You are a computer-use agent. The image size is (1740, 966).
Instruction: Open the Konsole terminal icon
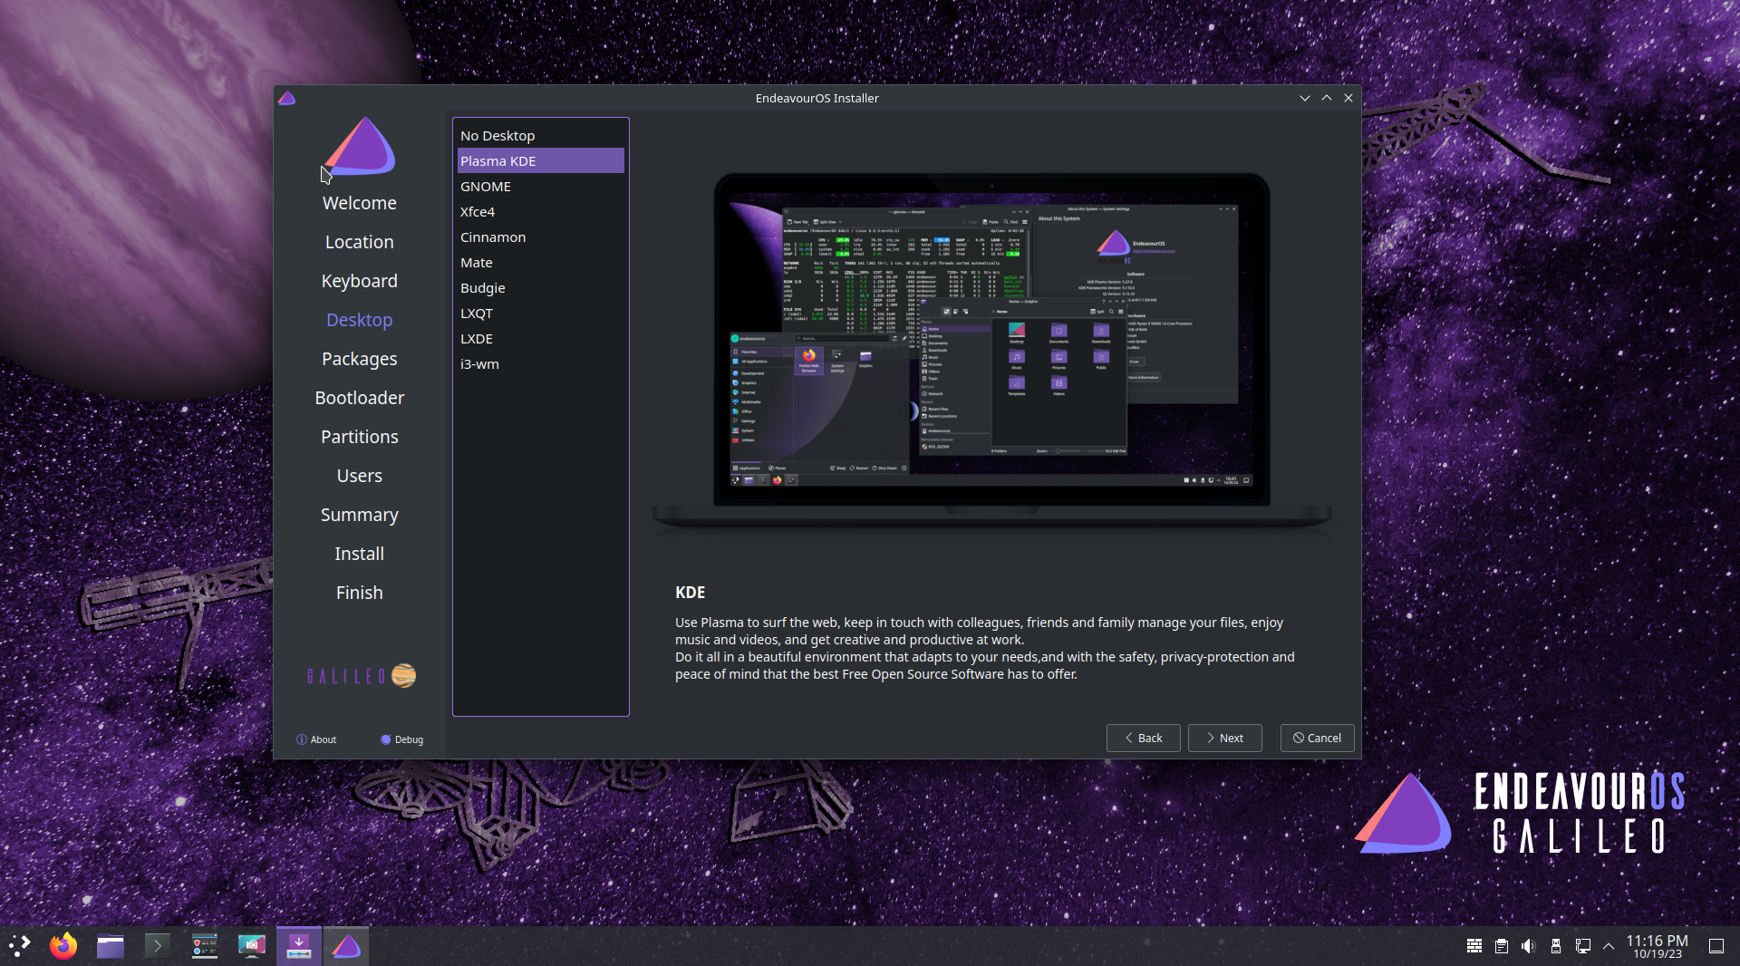[x=158, y=946]
